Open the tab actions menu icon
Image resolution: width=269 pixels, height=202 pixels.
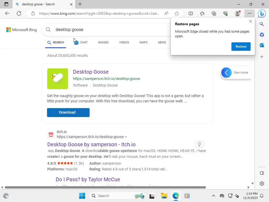point(6,4)
